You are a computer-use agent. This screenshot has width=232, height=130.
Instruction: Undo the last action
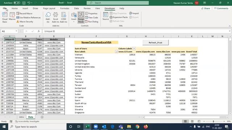coord(29,3)
